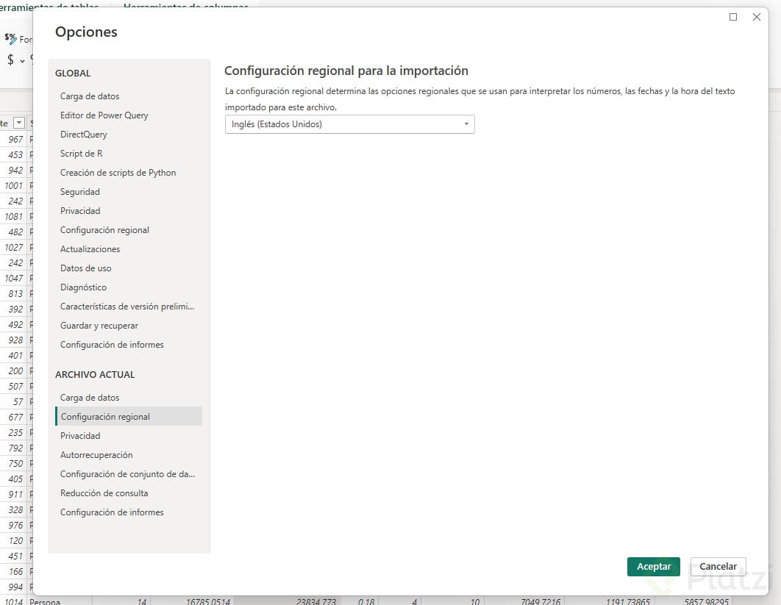The height and width of the screenshot is (605, 781).
Task: Click the dollar currency format icon
Action: tap(10, 60)
